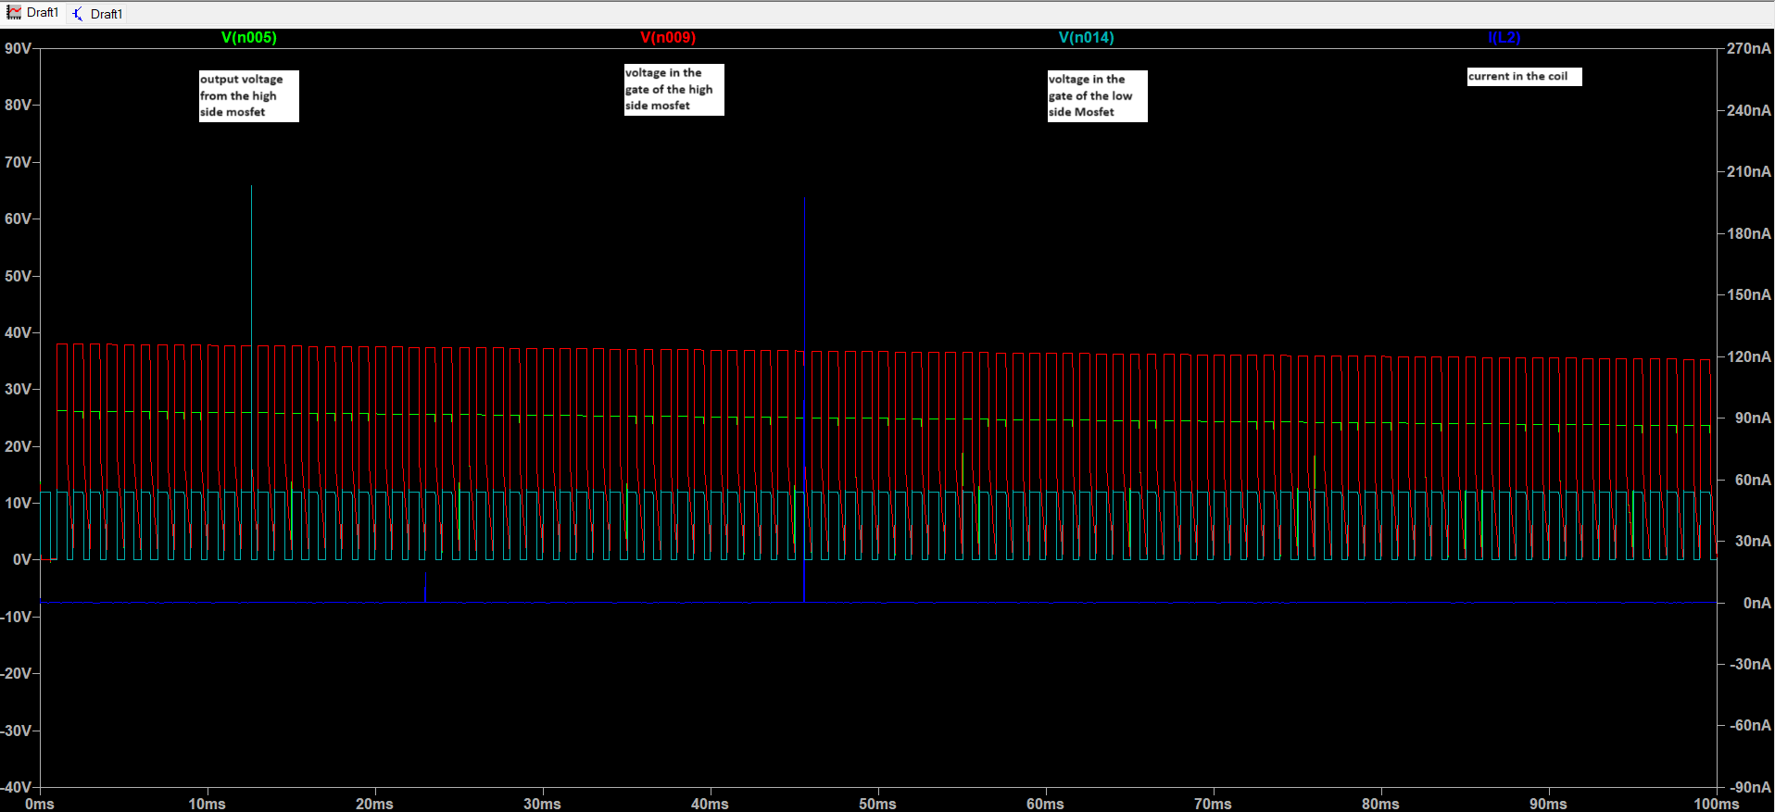Select the Draft1 waveform plot tab
This screenshot has height=812, width=1775.
coord(33,13)
